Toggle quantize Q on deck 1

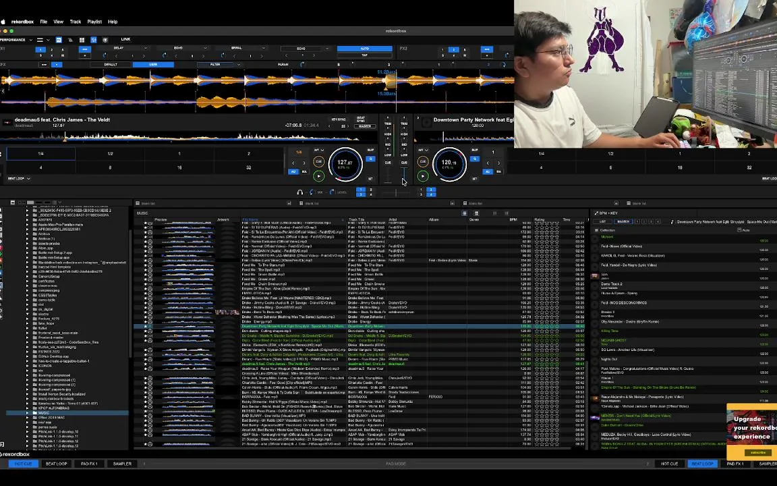pyautogui.click(x=370, y=159)
